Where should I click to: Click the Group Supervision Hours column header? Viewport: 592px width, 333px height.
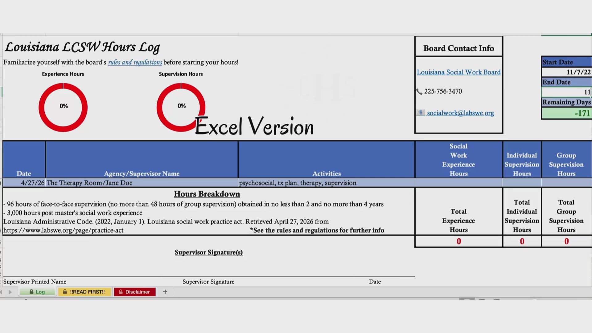pos(567,159)
